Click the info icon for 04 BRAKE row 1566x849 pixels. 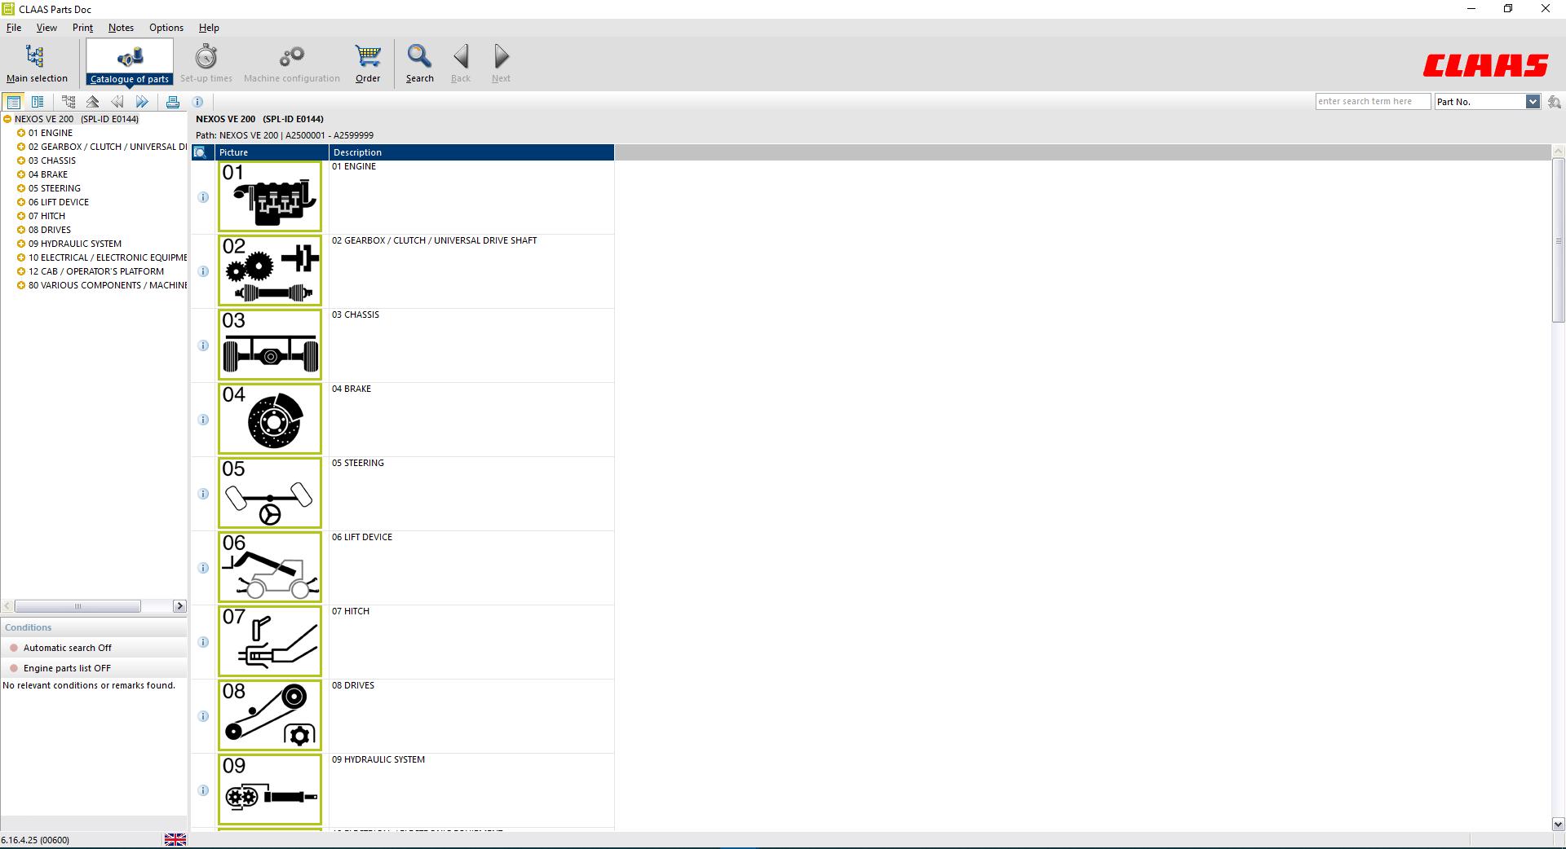203,420
